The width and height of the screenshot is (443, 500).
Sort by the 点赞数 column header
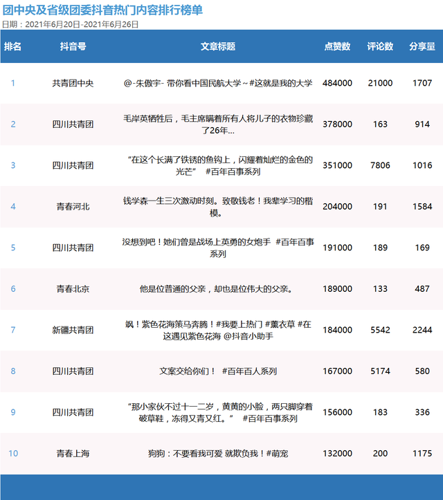tap(337, 46)
